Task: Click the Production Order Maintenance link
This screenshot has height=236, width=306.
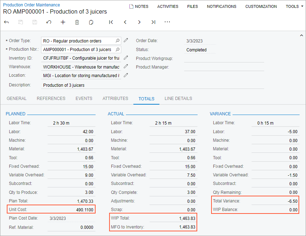Action: (31, 5)
